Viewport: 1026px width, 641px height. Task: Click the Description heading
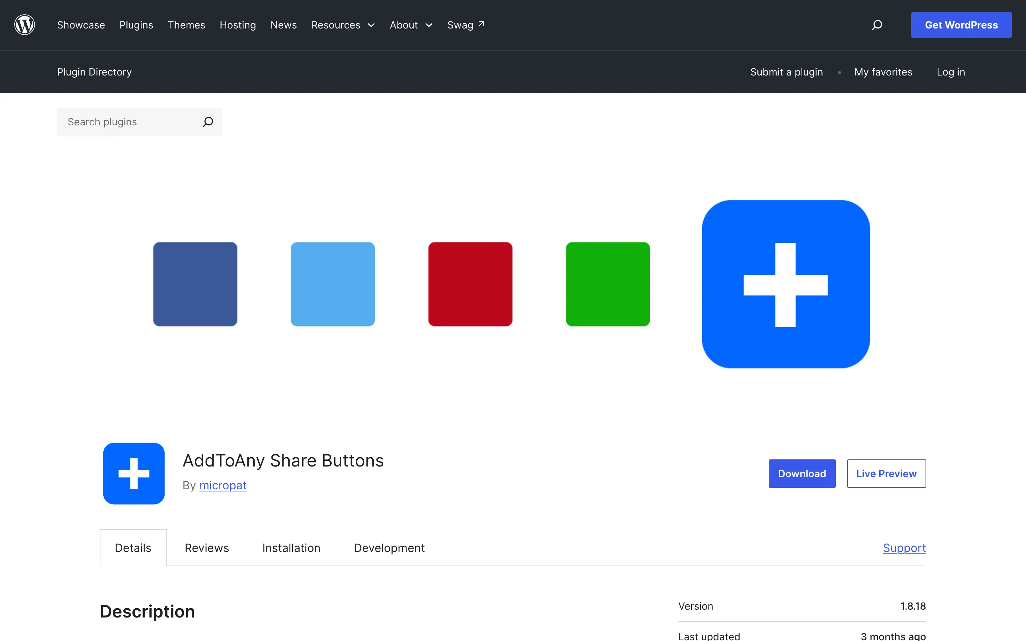[147, 611]
